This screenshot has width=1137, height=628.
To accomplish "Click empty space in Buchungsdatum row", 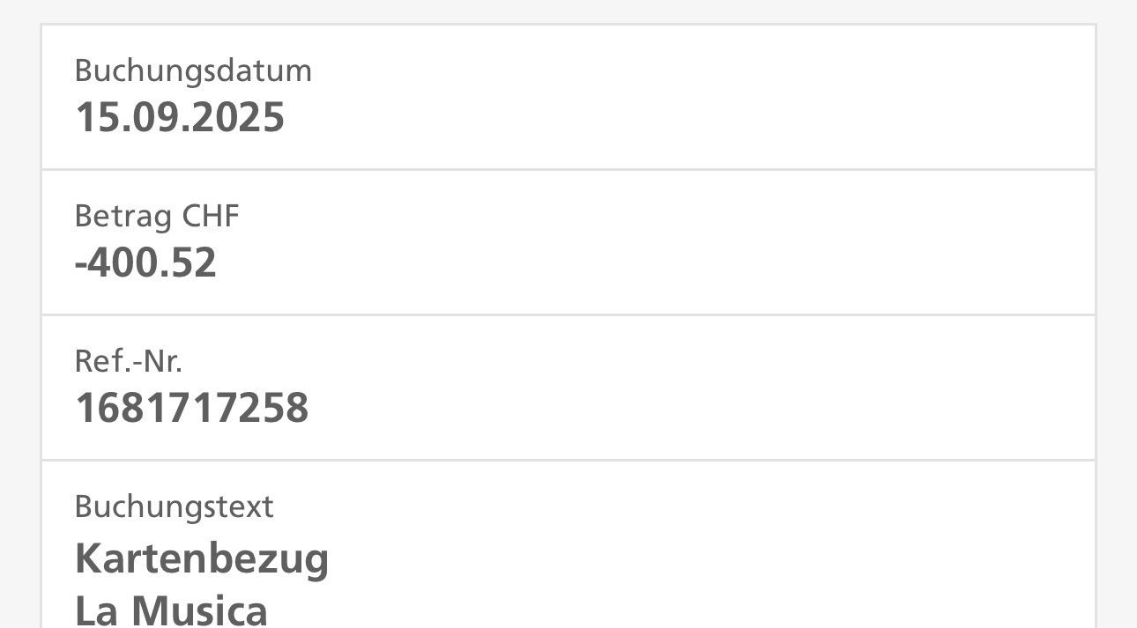I will pos(687,97).
